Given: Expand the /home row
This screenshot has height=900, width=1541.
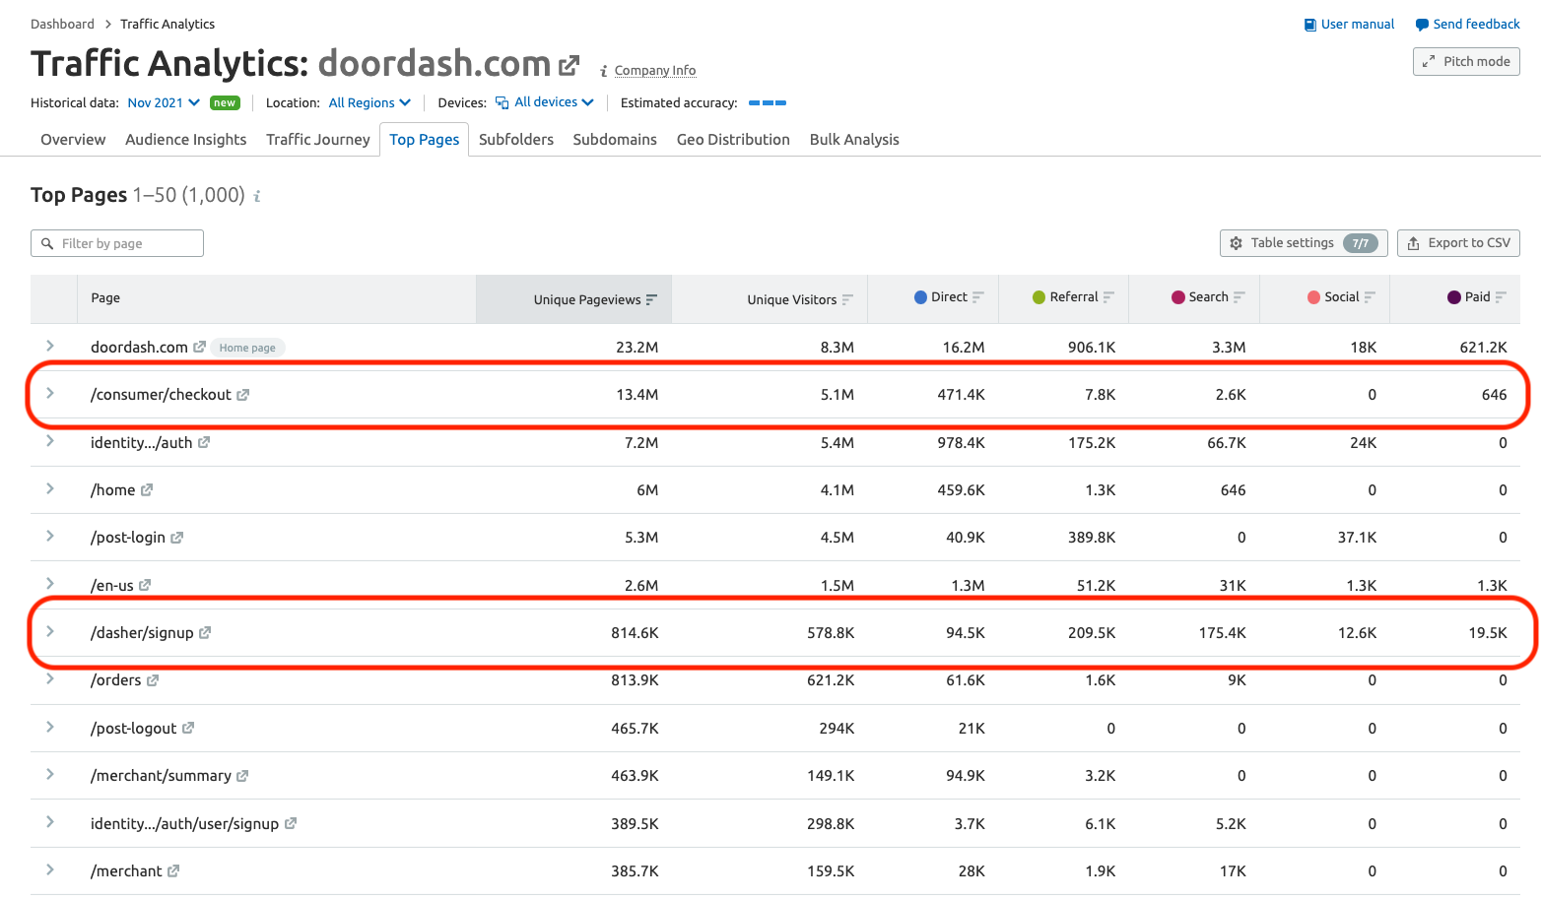Looking at the screenshot, I should (50, 488).
